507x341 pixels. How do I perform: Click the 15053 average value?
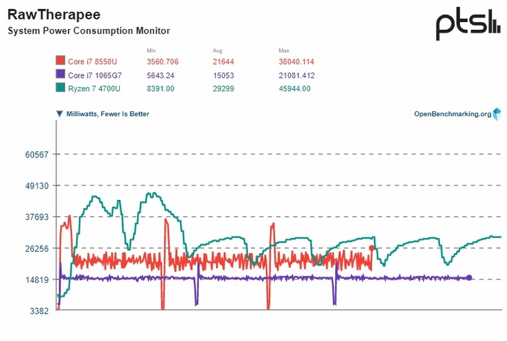click(223, 75)
